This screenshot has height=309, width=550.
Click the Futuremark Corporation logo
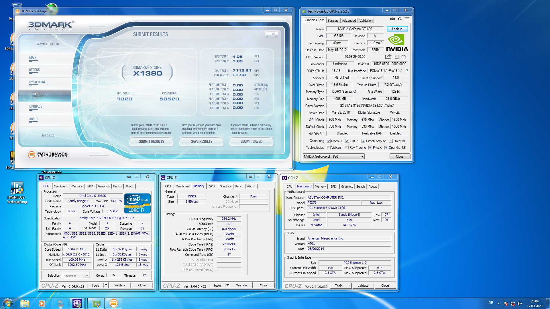click(x=48, y=154)
